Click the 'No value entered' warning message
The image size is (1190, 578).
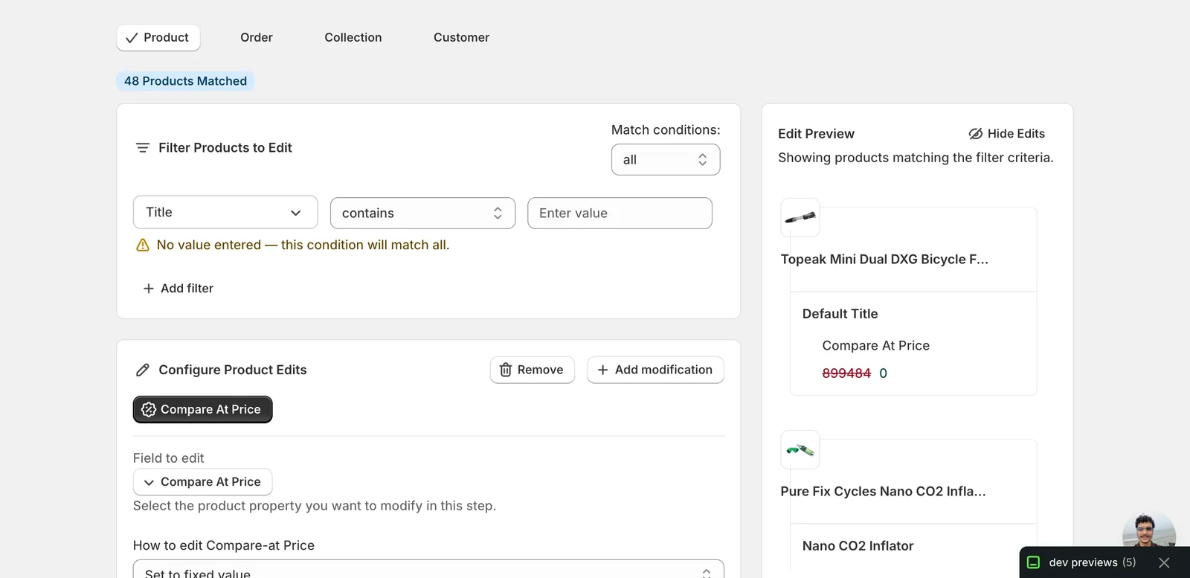tap(303, 245)
